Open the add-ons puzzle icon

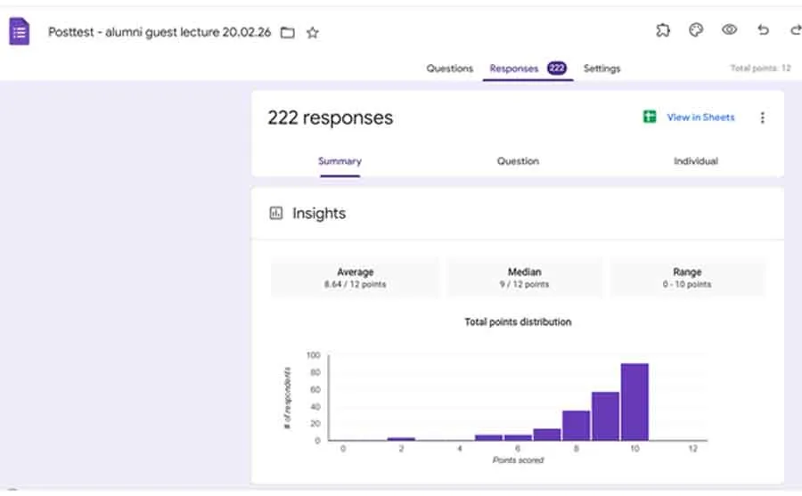[663, 30]
